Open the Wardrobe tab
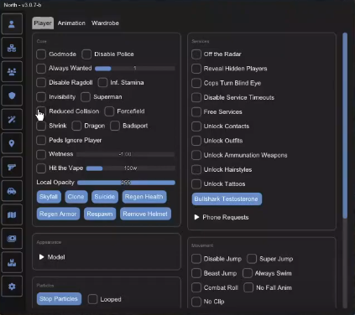 [x=105, y=23]
